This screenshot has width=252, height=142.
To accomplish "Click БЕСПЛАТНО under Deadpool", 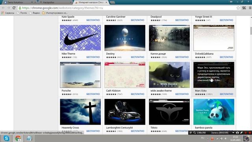I will point(182,20).
